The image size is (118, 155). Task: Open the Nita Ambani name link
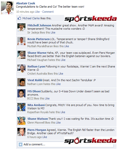[36, 105]
